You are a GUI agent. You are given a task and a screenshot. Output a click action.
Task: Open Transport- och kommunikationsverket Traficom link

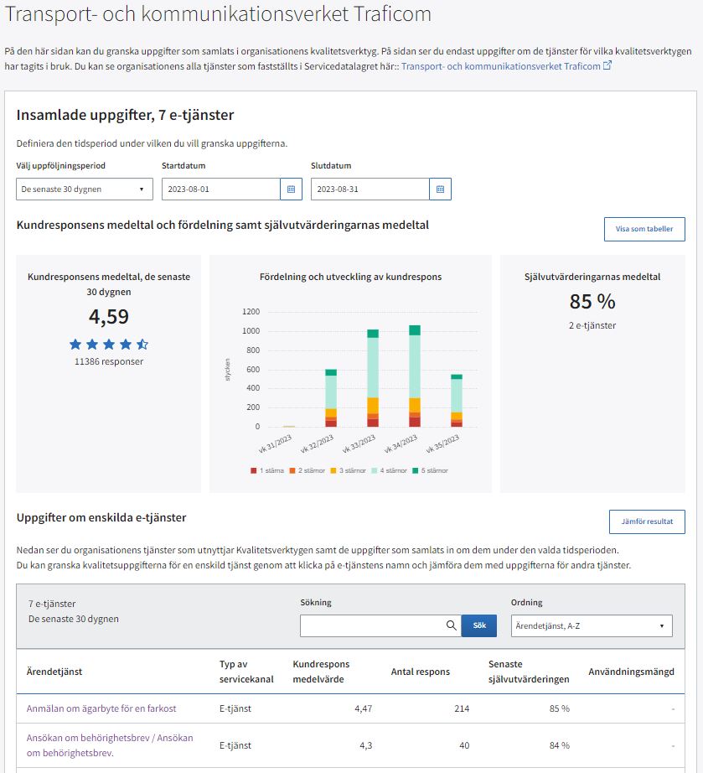point(500,65)
